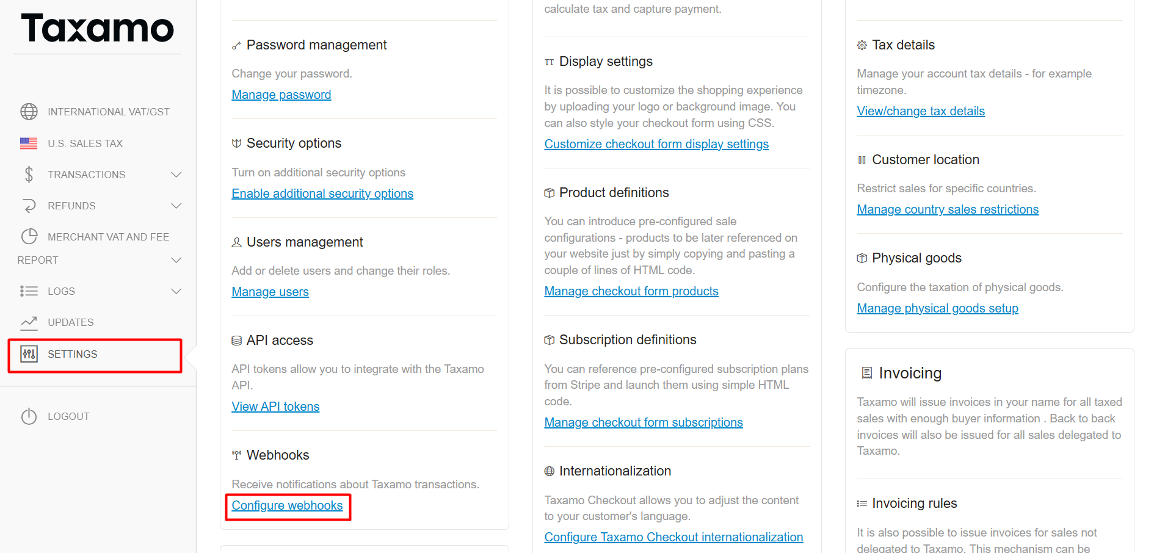This screenshot has height=553, width=1154.
Task: Open Configure Taxamo Checkout internationalization link
Action: 673,537
